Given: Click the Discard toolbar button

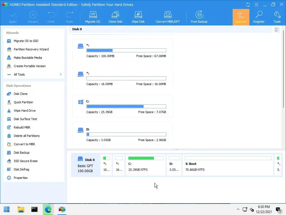Looking at the screenshot, I should pos(33,17).
